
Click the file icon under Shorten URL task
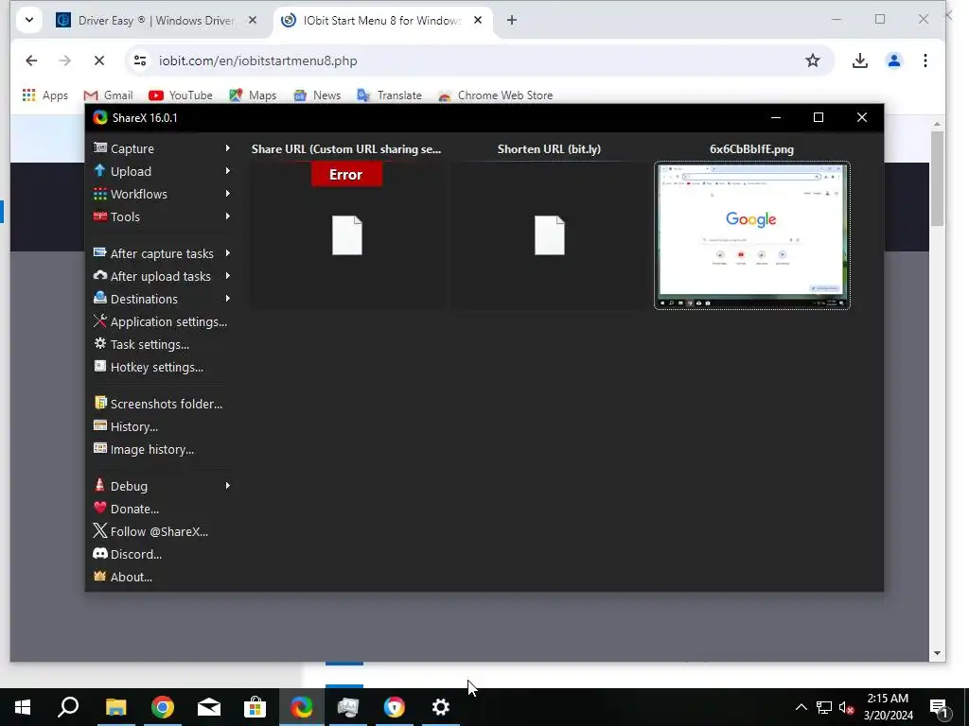[x=550, y=235]
